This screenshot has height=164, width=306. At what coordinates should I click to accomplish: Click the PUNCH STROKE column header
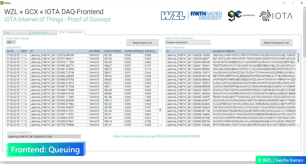click(134, 51)
